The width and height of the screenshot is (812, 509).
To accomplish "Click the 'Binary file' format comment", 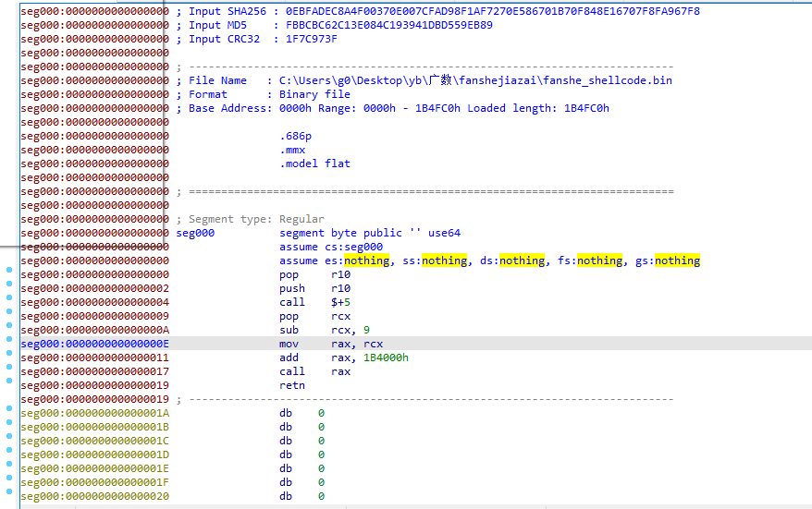I will coord(314,94).
